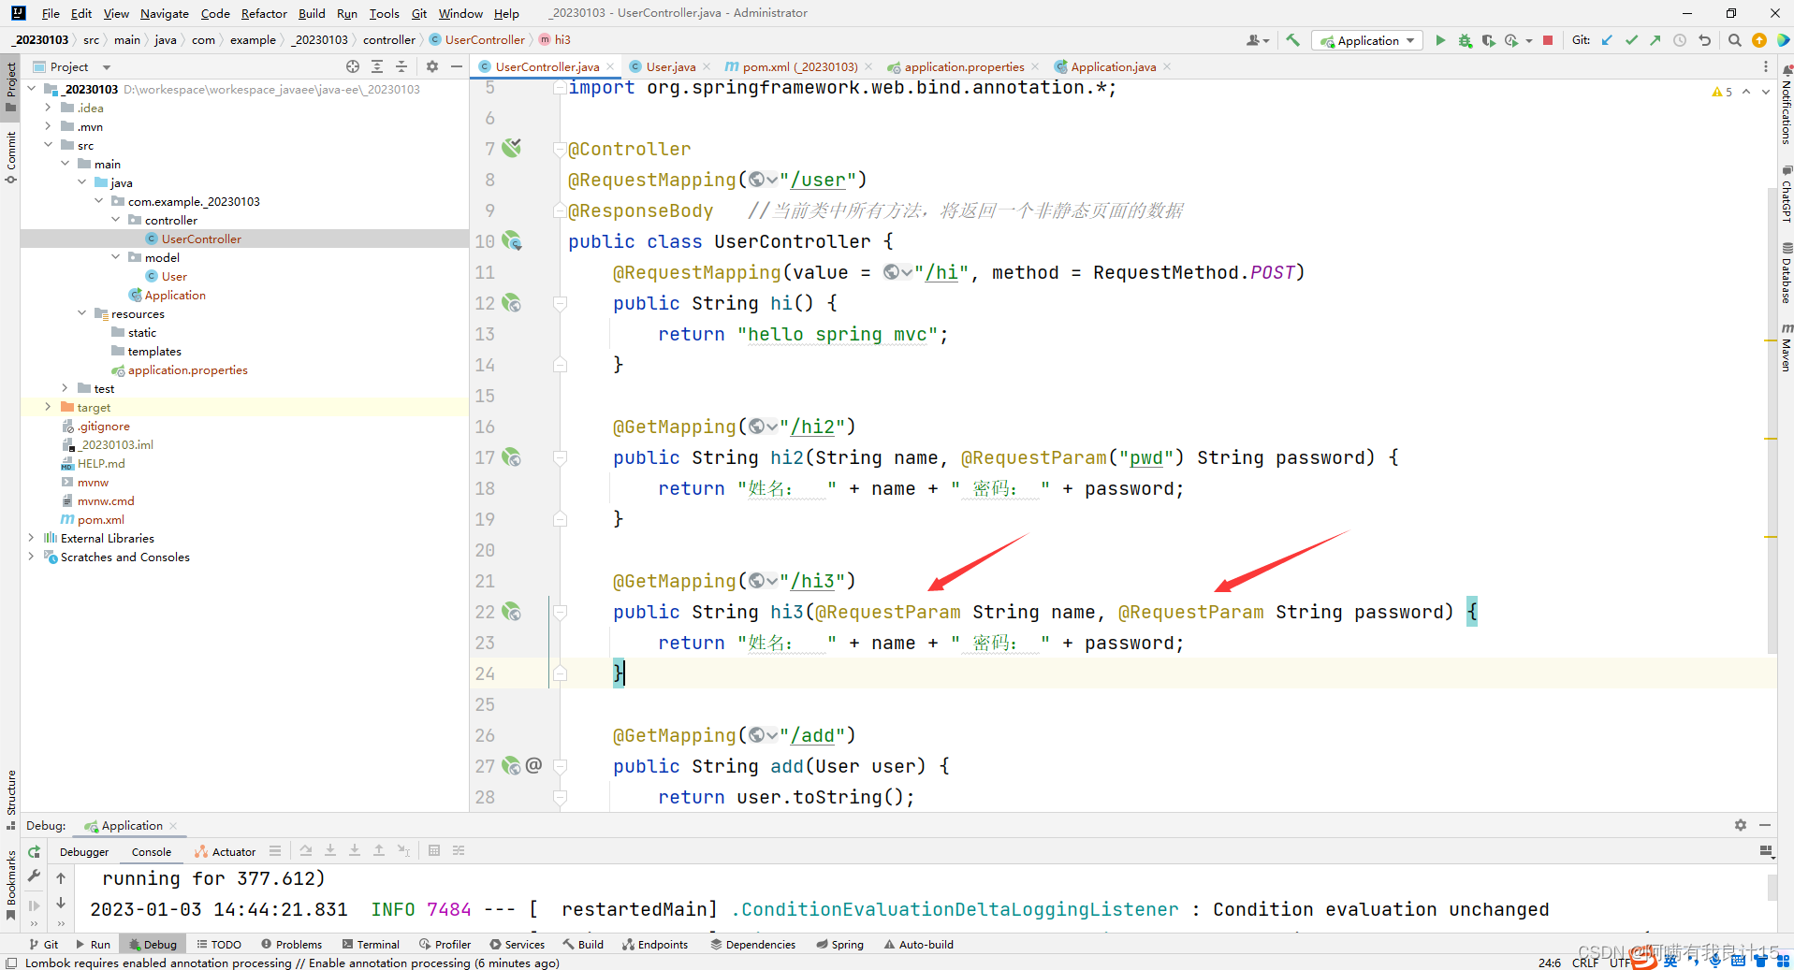
Task: Click the editor vertical scrollbar
Action: tap(1771, 421)
